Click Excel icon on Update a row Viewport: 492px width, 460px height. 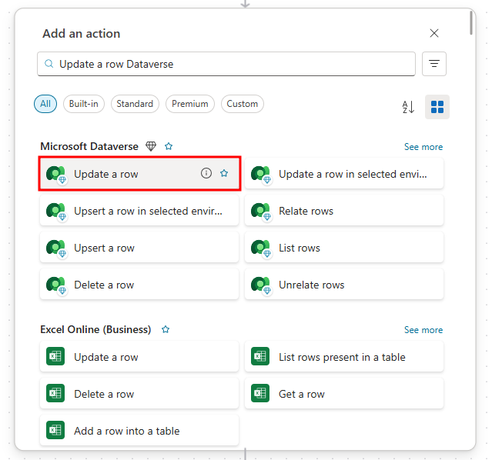point(55,356)
